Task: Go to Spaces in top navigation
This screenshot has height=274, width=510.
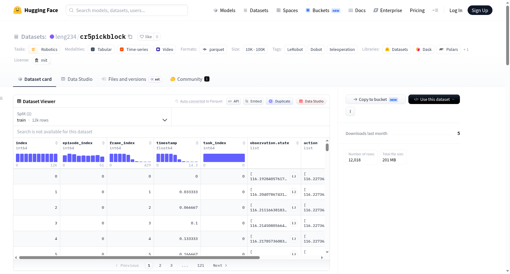Action: 287,10
